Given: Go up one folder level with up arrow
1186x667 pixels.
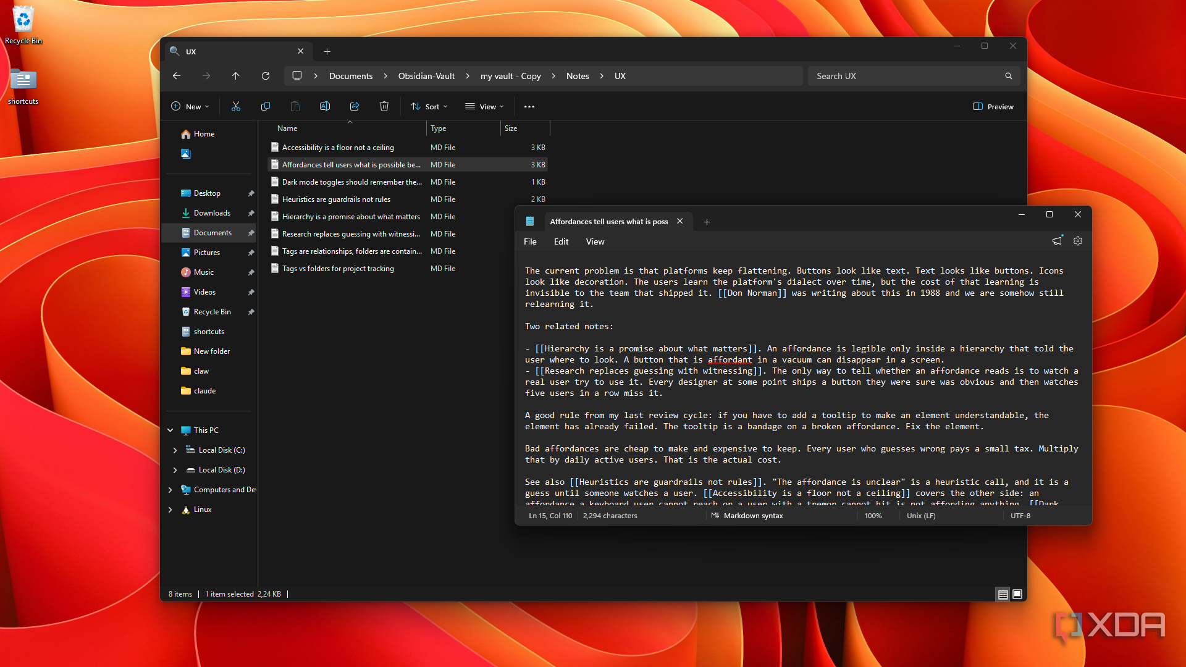Looking at the screenshot, I should [236, 76].
